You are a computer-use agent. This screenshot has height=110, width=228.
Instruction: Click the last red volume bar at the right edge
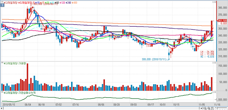[212, 84]
